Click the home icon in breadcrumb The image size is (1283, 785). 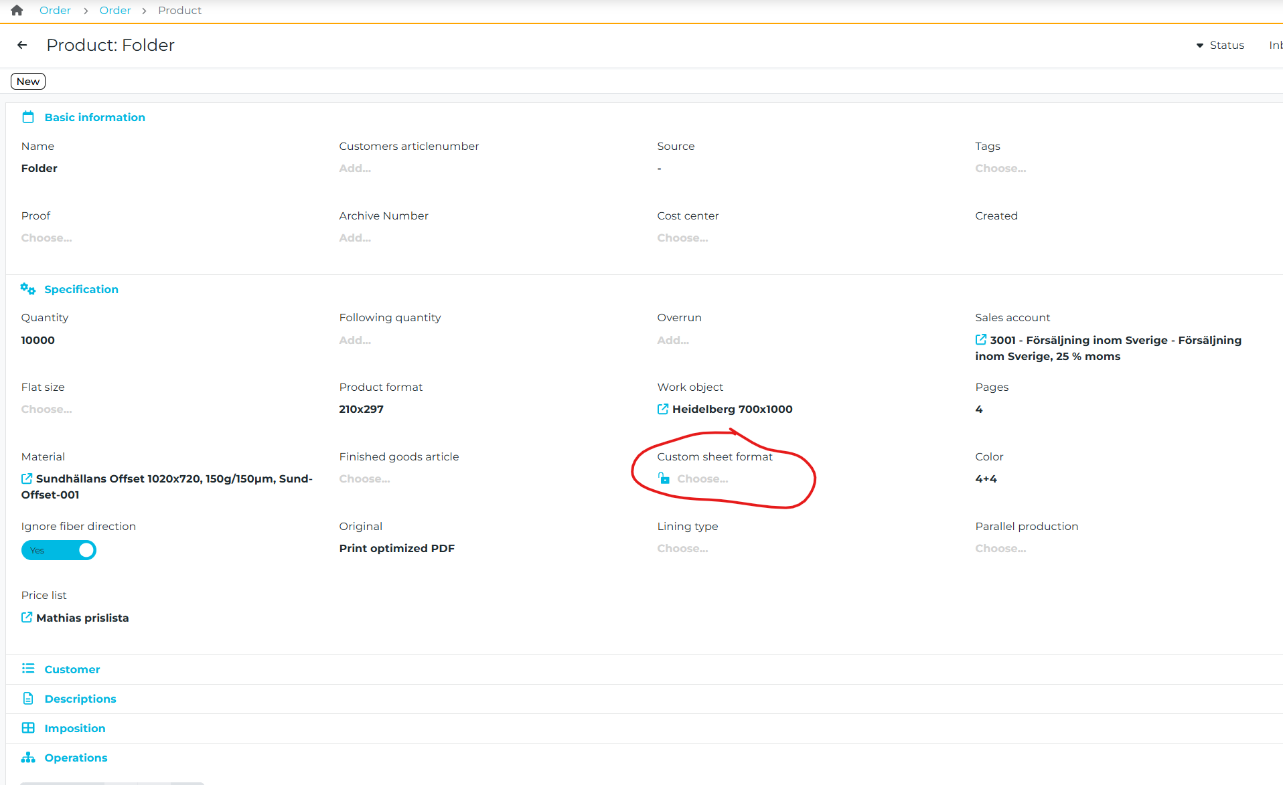pyautogui.click(x=17, y=10)
